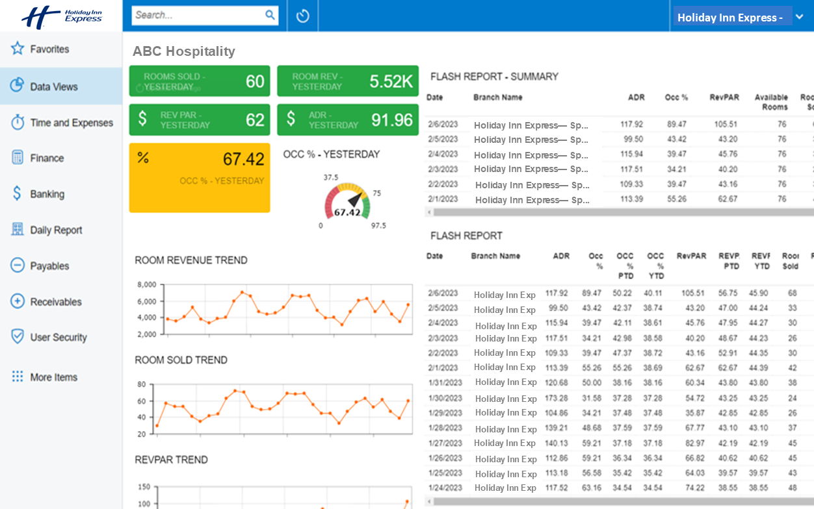The width and height of the screenshot is (814, 509).
Task: Select the Daily Report menu label
Action: click(56, 230)
